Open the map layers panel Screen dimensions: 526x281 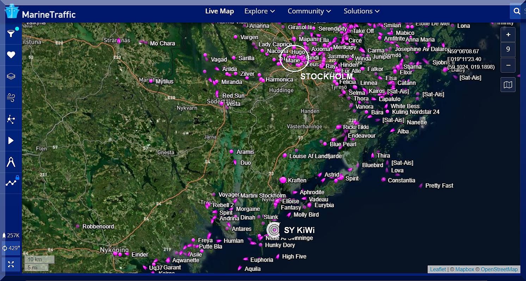[x=11, y=76]
